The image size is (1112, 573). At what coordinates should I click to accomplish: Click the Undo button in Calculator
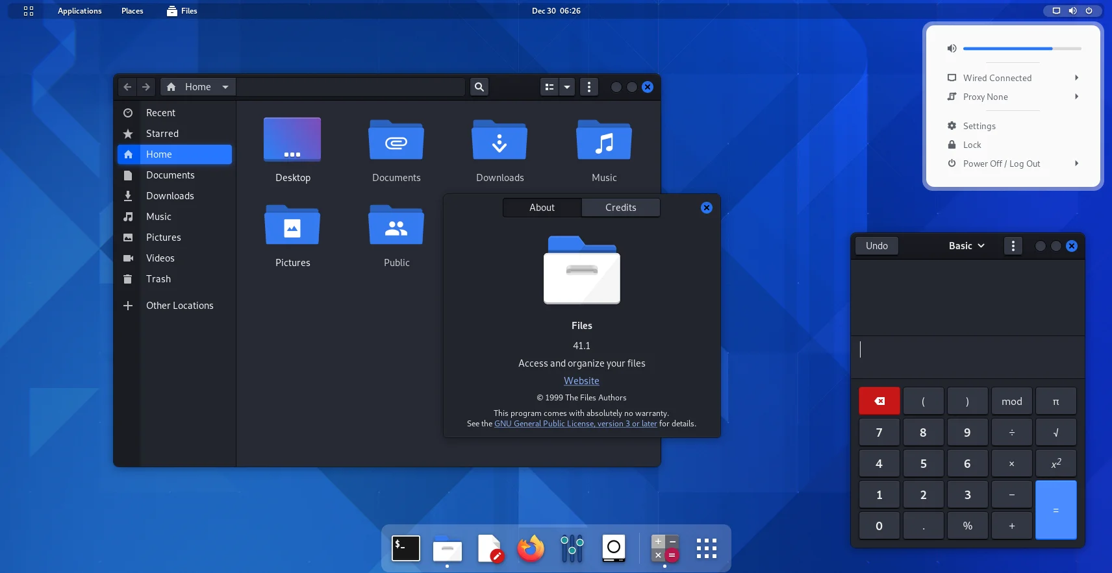[x=877, y=246]
